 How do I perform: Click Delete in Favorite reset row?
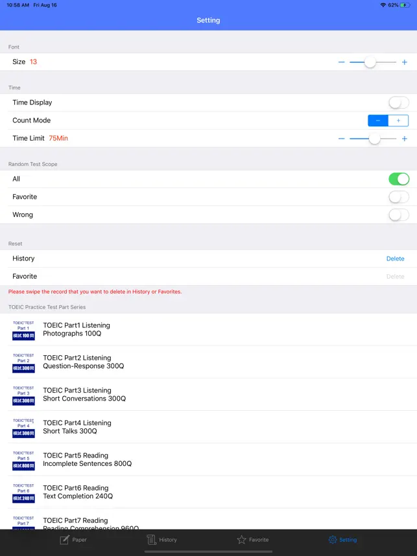coord(395,276)
